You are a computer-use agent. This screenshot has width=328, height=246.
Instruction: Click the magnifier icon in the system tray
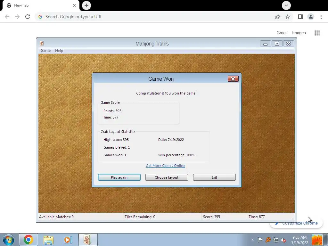(x=268, y=240)
